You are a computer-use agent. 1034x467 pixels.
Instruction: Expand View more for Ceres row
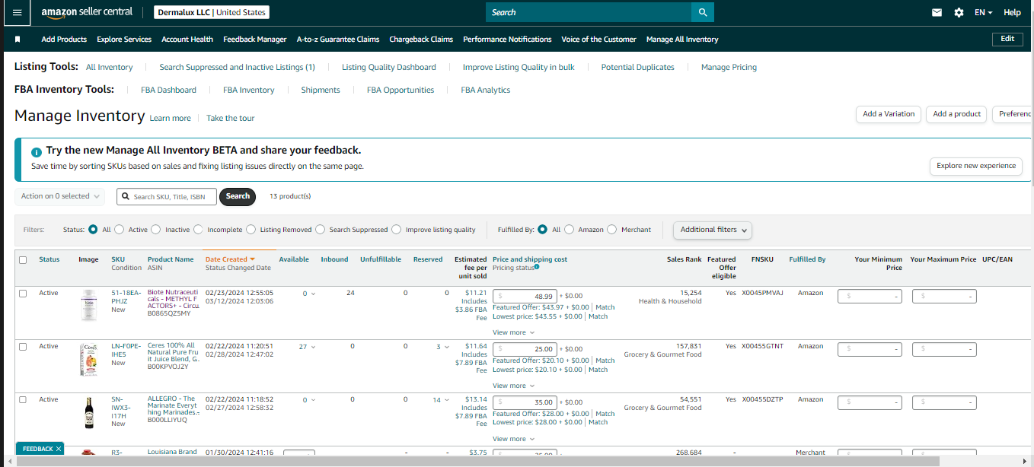tap(513, 386)
